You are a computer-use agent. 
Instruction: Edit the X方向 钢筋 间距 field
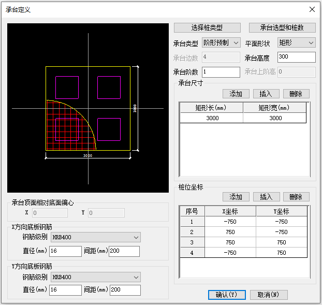[x=124, y=251]
